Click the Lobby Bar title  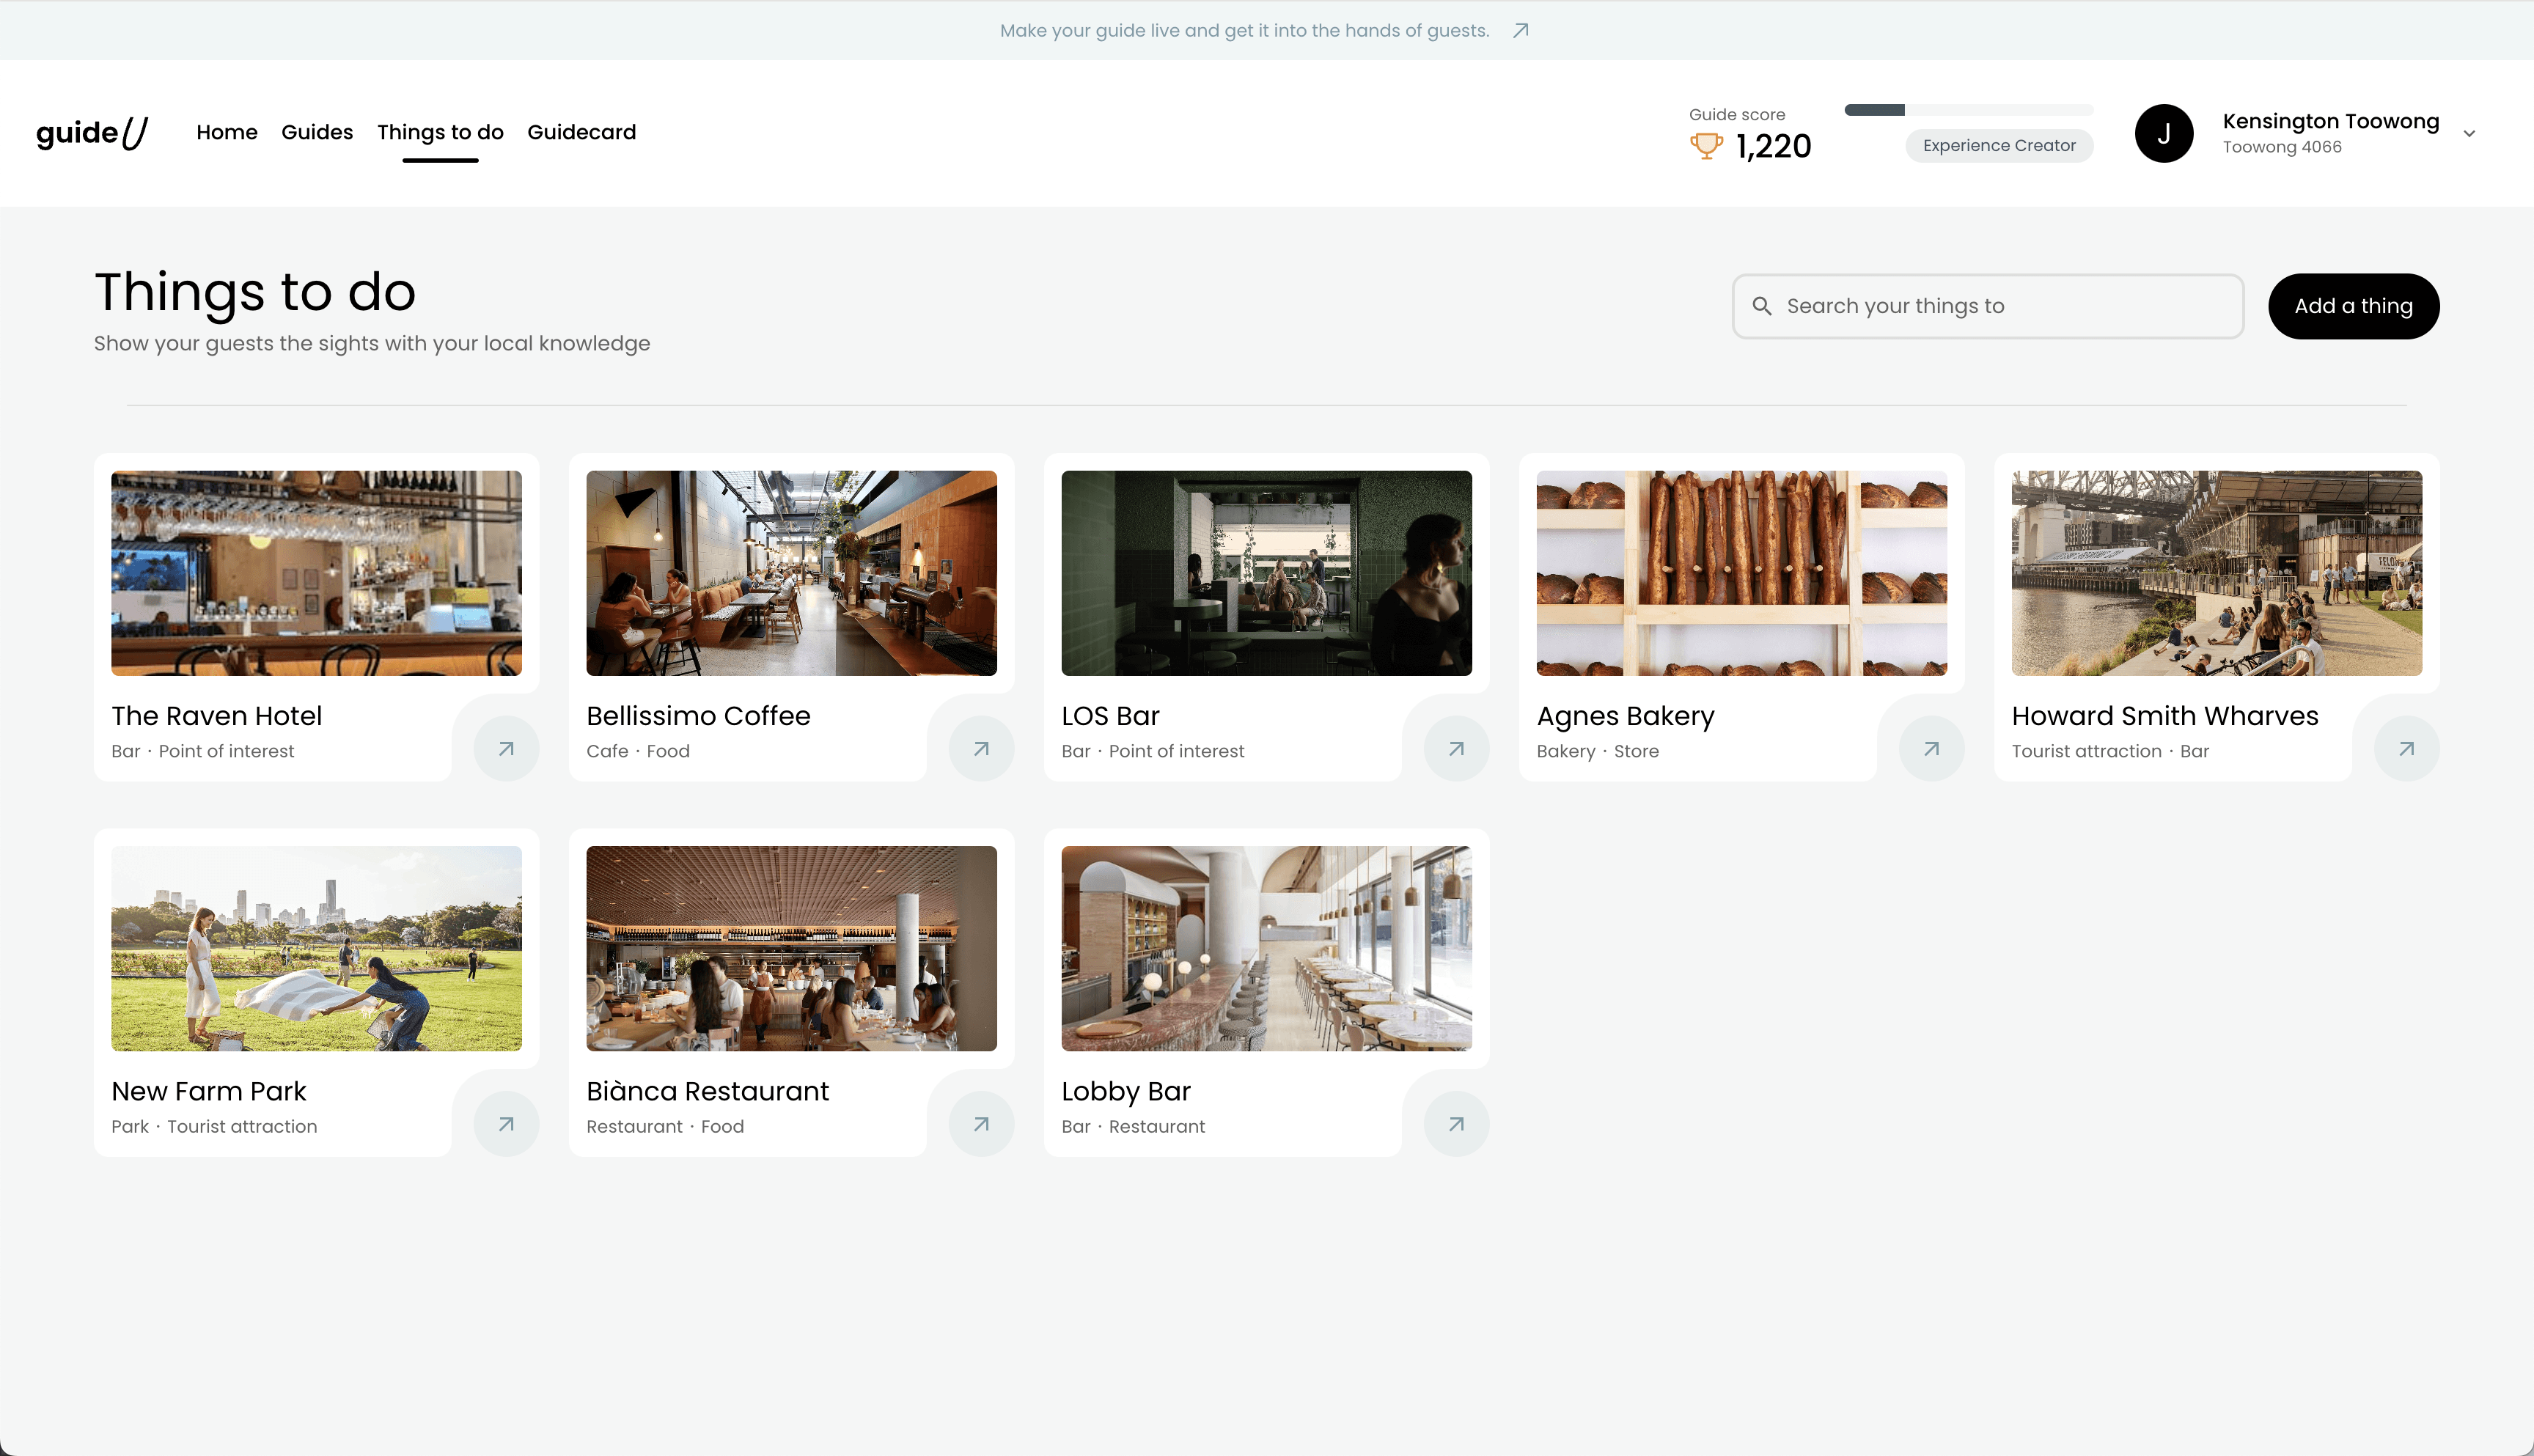point(1125,1092)
